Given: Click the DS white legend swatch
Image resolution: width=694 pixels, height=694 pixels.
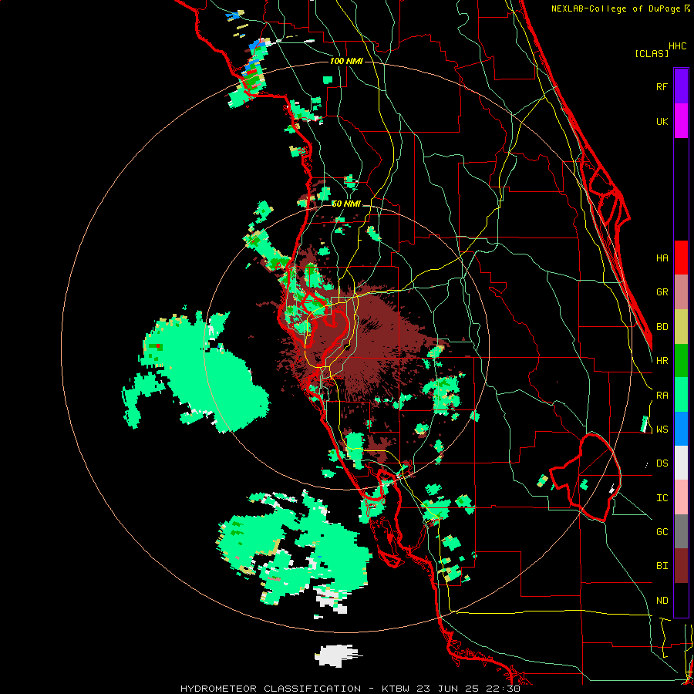Looking at the screenshot, I should pyautogui.click(x=681, y=463).
